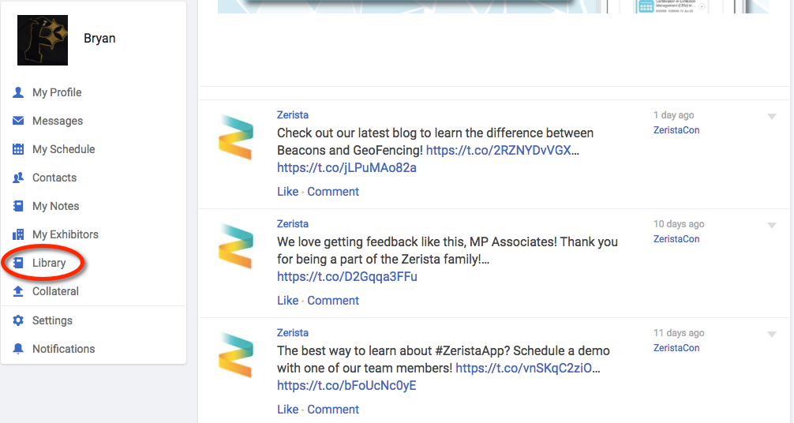Expand dropdown arrow on 1 day ago post
Screen dimensions: 794x423
coord(772,117)
